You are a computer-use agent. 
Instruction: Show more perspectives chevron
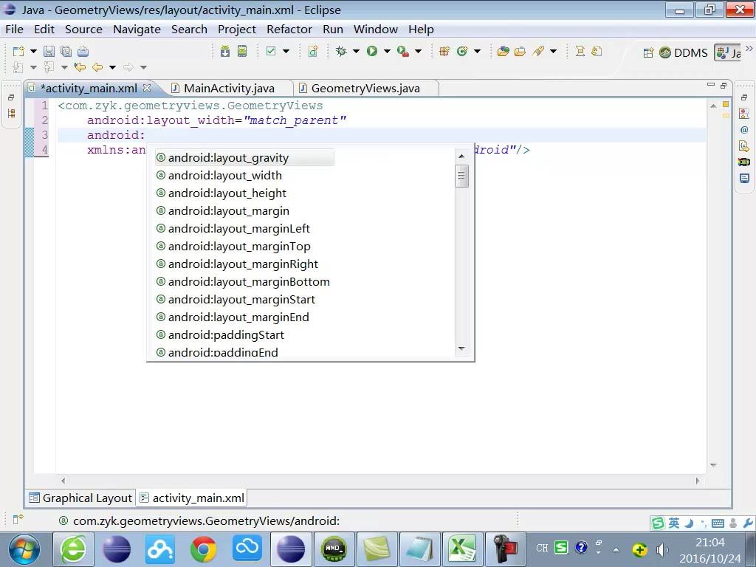point(749,48)
